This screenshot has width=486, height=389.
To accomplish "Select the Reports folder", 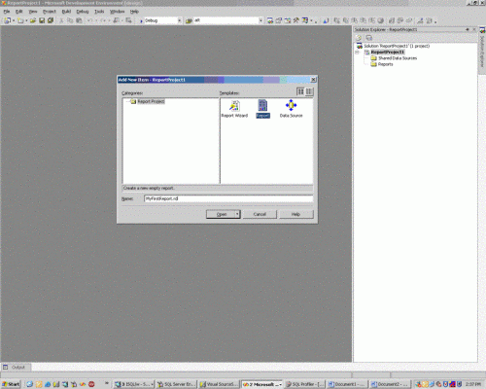I will tap(386, 64).
